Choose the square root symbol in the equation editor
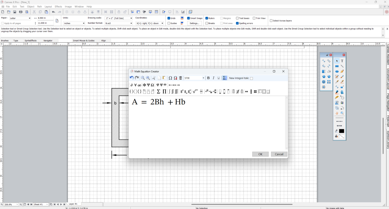Viewport: 389px width, 209px height. 195,91
